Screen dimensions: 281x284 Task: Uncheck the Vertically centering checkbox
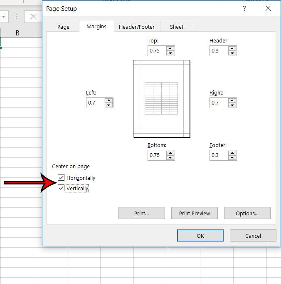point(62,188)
